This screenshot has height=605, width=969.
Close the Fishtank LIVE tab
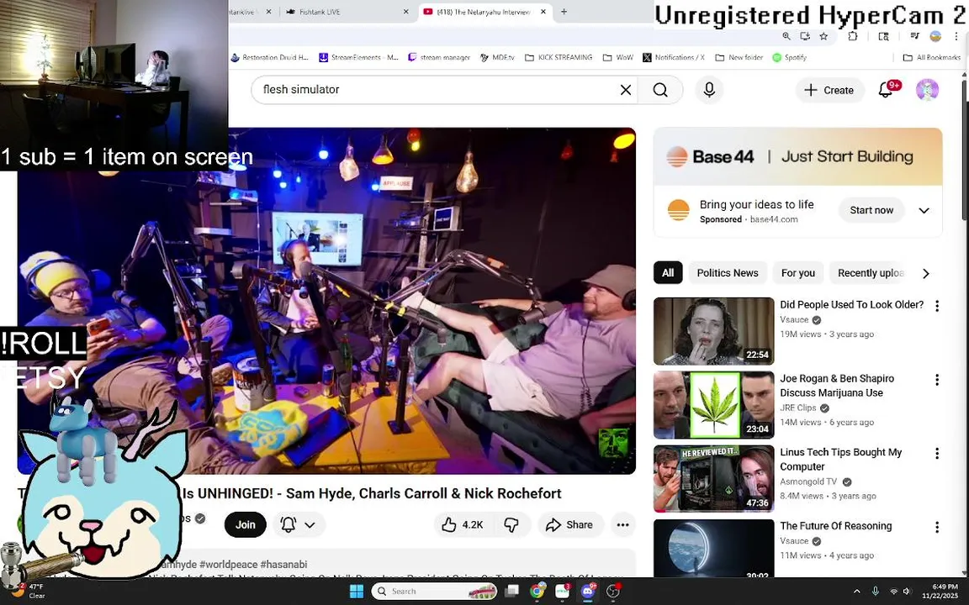click(x=406, y=12)
